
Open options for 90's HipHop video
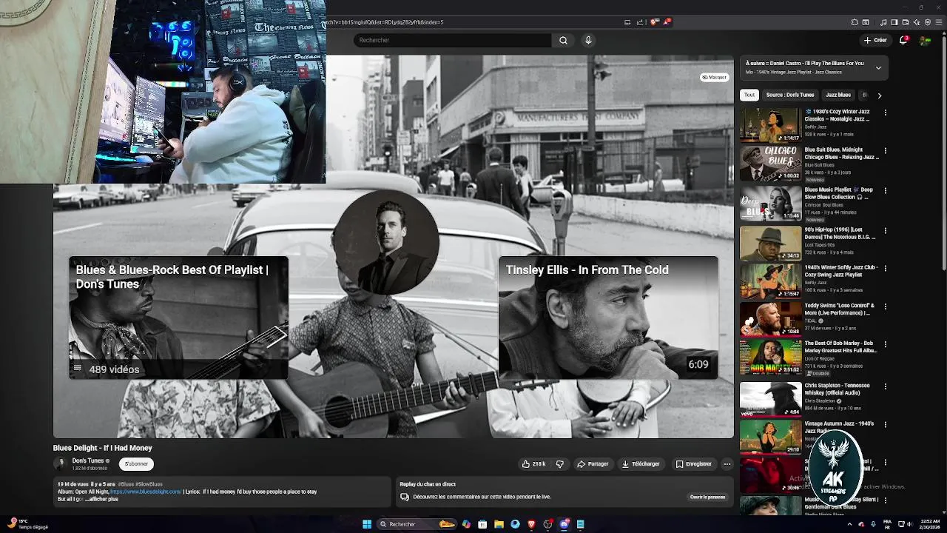[x=885, y=231]
